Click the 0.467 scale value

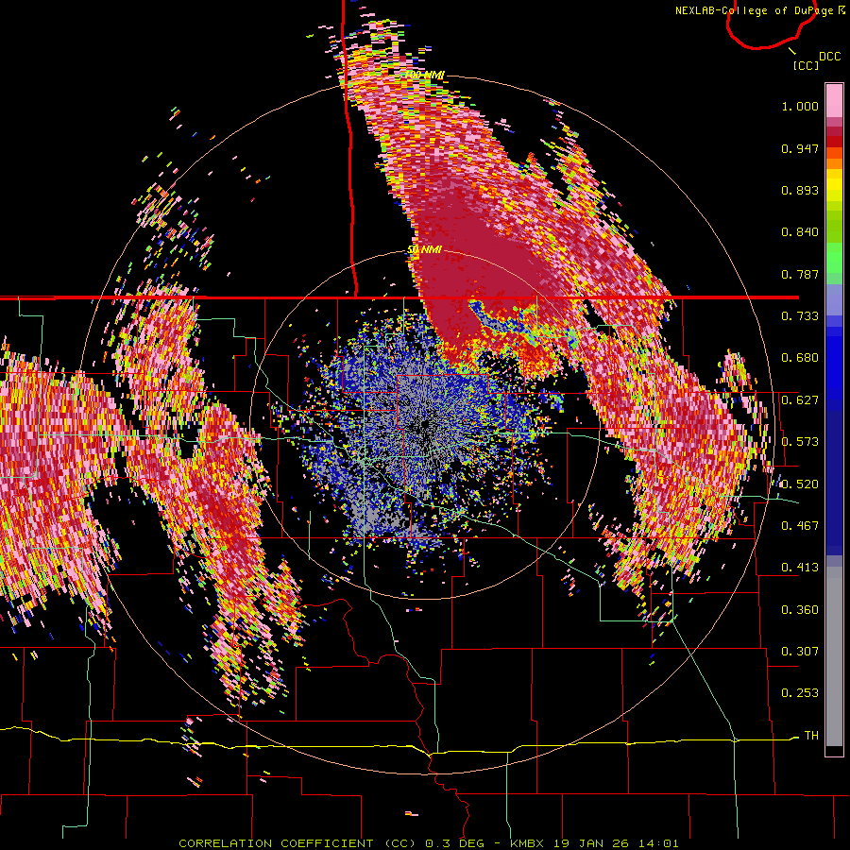click(x=800, y=526)
